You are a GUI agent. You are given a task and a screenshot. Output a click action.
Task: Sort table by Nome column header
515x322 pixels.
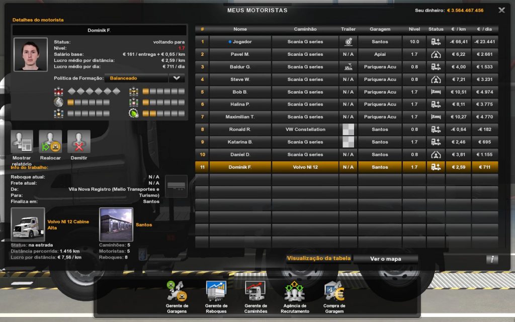click(240, 29)
